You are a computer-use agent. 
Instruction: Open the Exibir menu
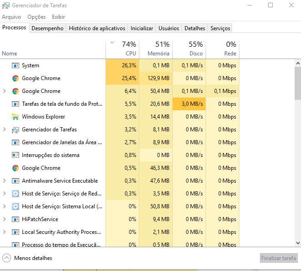(x=58, y=17)
